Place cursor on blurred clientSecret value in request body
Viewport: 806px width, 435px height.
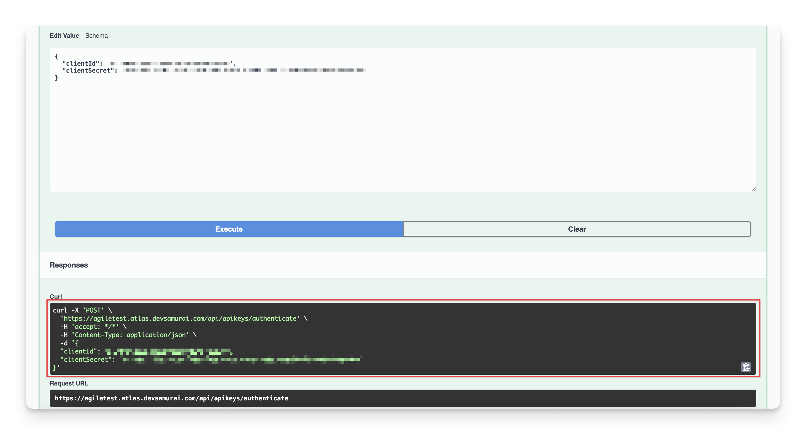[244, 70]
